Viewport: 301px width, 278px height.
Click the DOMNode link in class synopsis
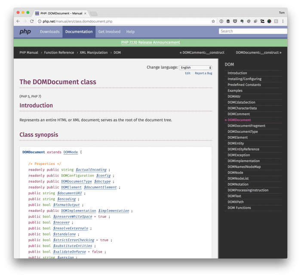(71, 152)
